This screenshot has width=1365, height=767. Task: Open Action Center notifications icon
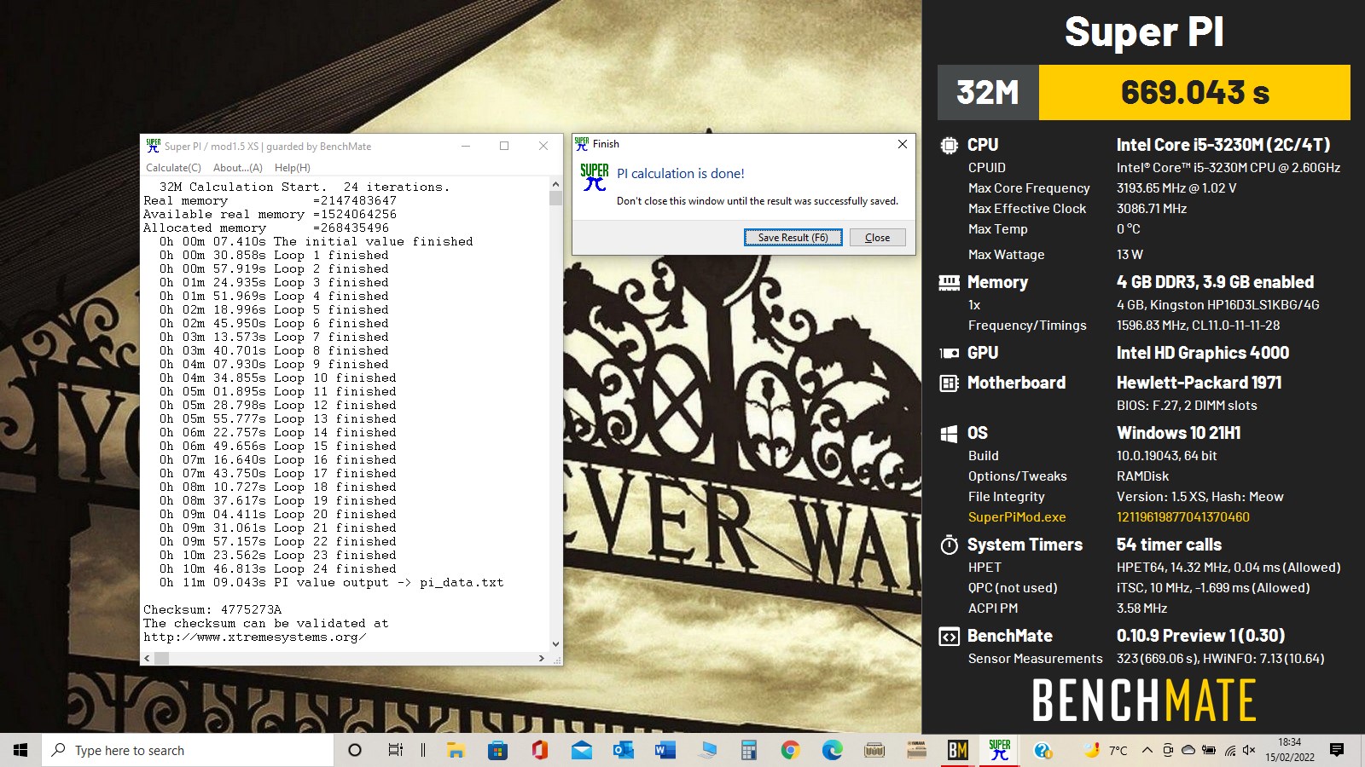(x=1337, y=750)
